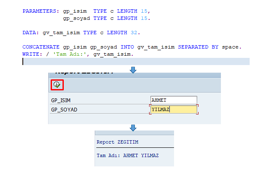Click the second blue down arrow above report output
This screenshot has height=174, width=264.
(x=133, y=127)
